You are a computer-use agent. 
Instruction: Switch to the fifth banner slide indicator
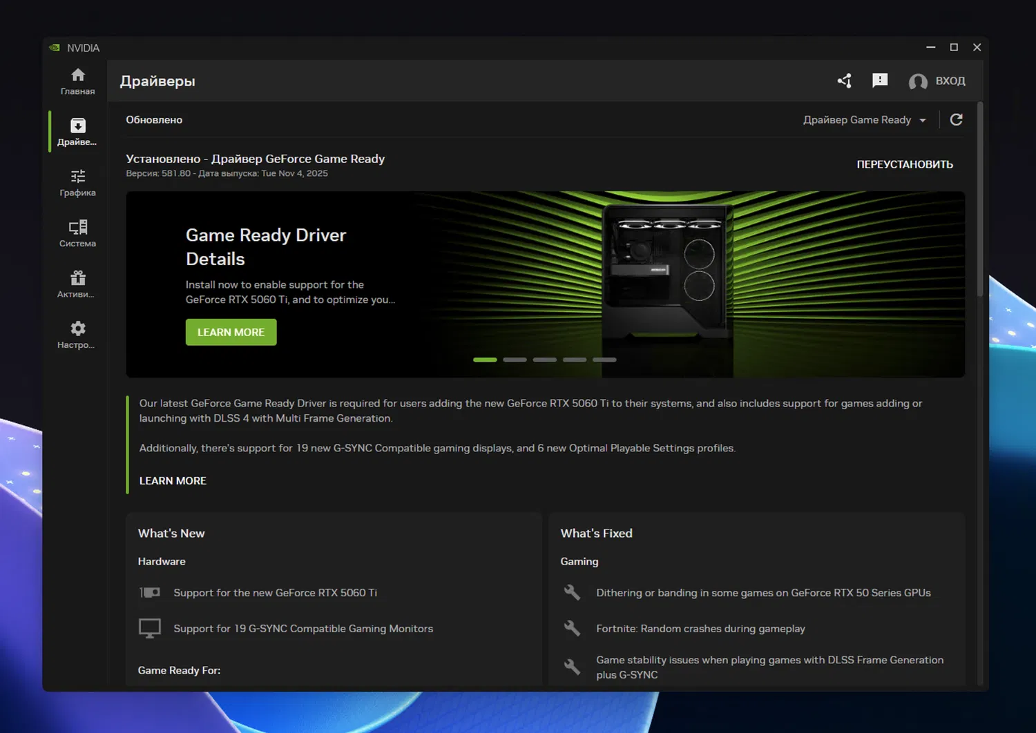click(604, 360)
